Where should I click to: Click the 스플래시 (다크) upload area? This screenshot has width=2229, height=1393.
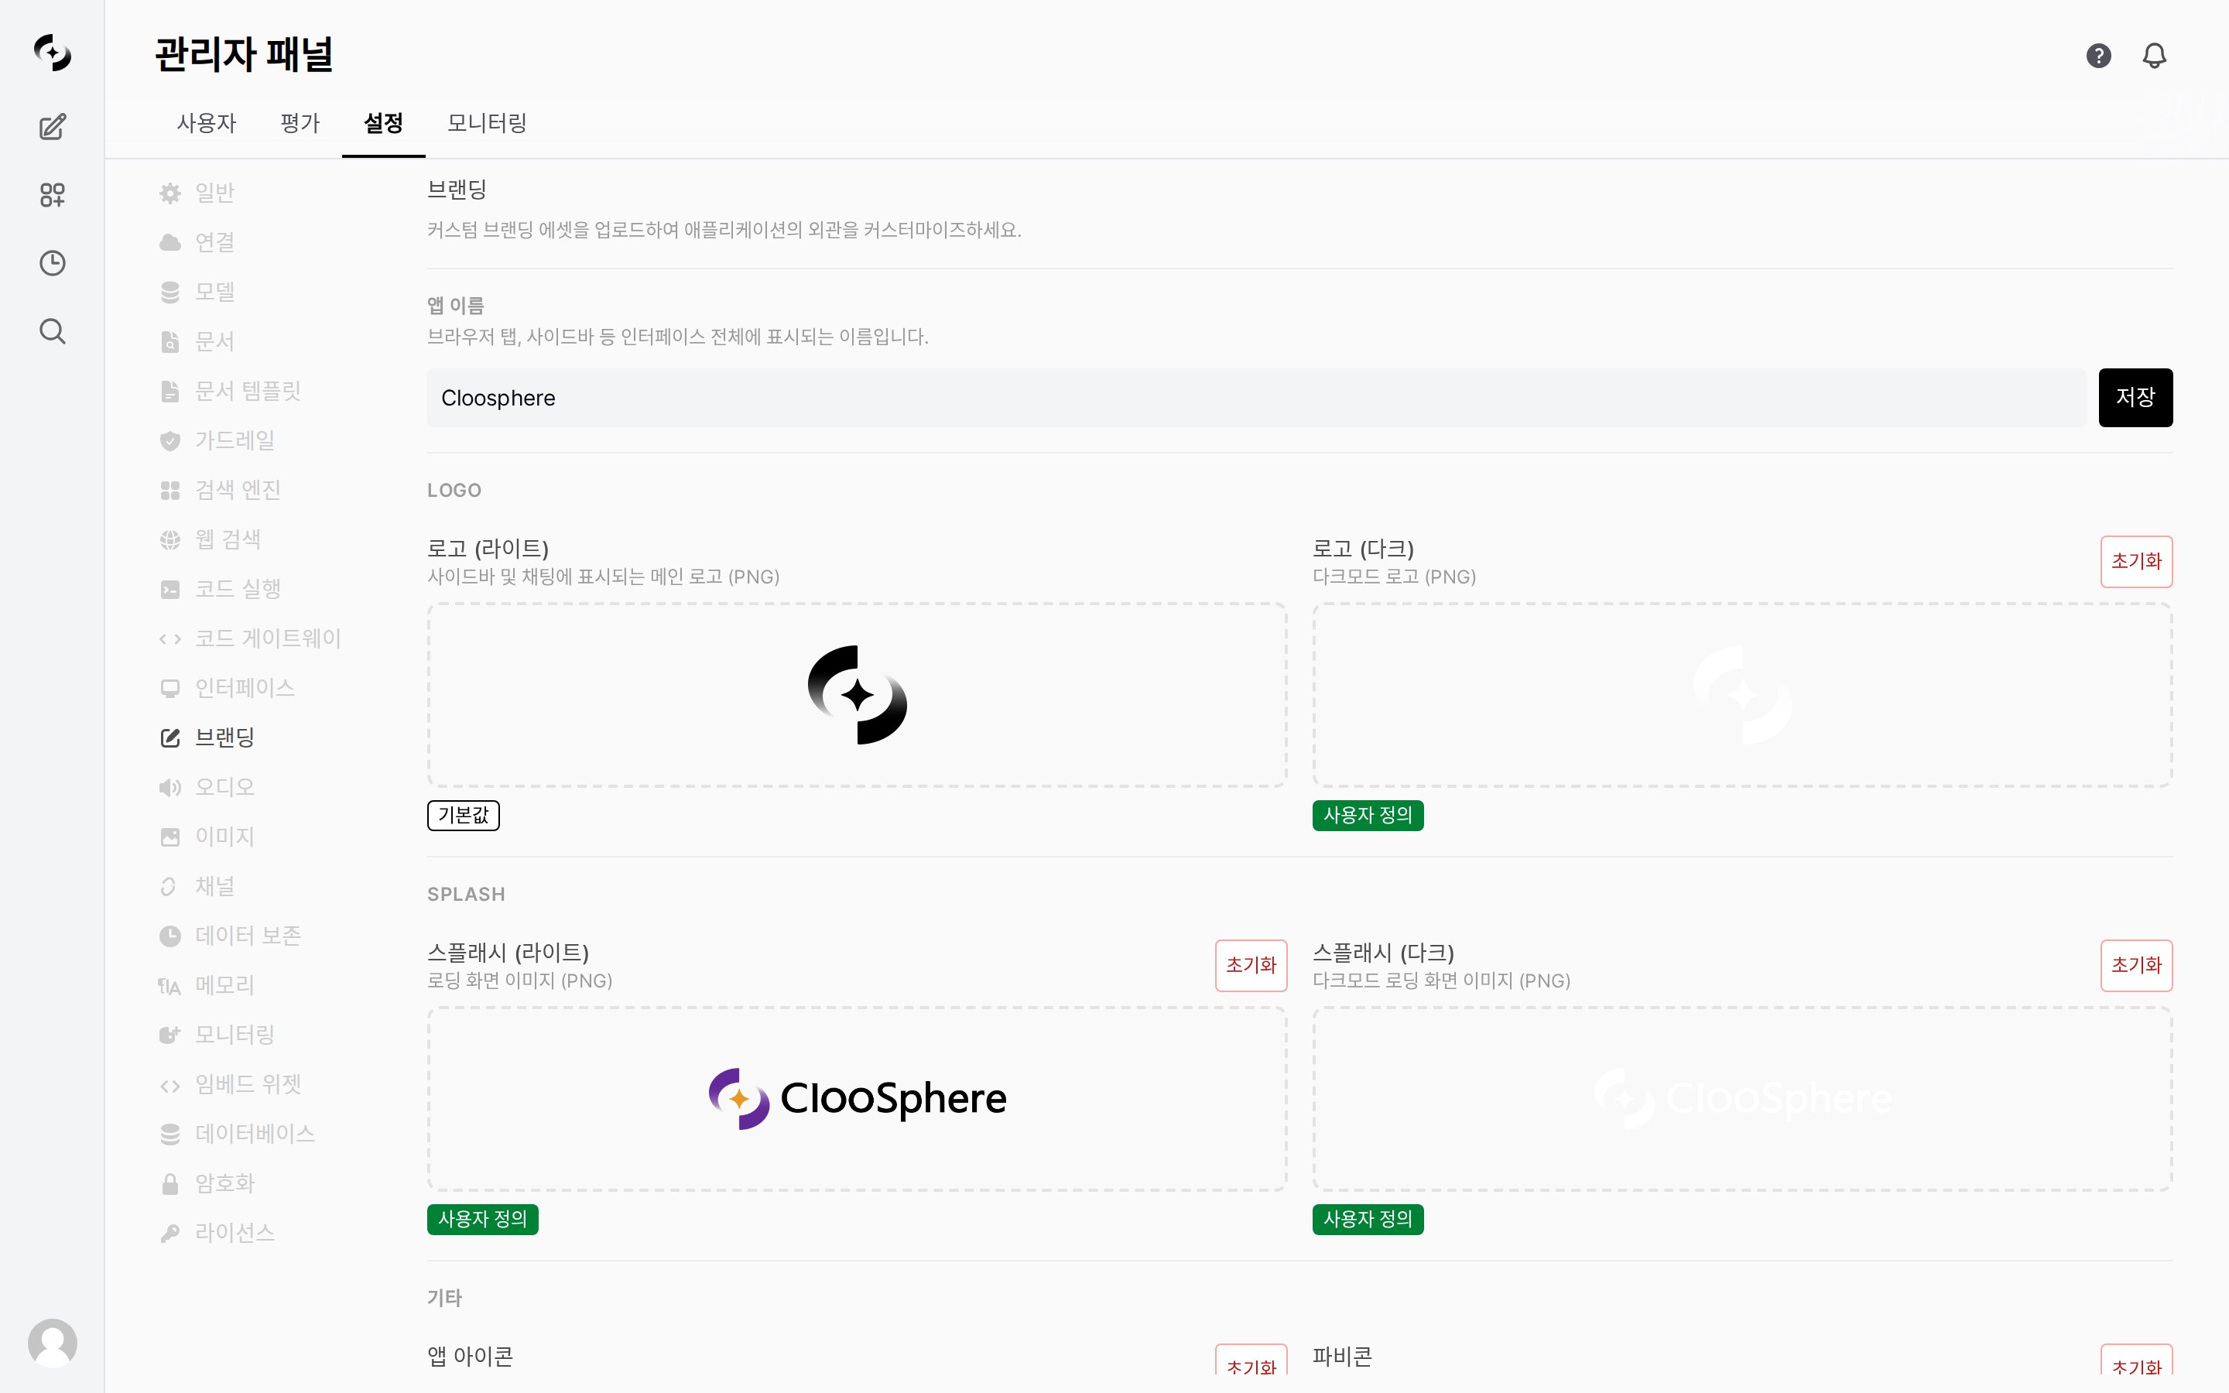1741,1098
